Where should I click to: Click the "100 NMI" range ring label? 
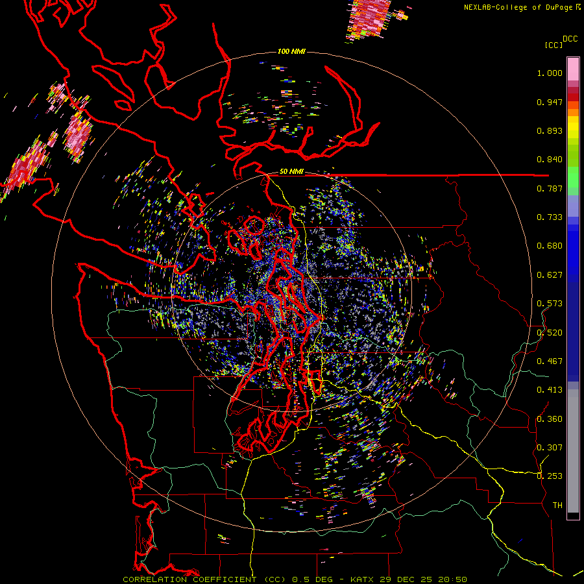point(291,51)
